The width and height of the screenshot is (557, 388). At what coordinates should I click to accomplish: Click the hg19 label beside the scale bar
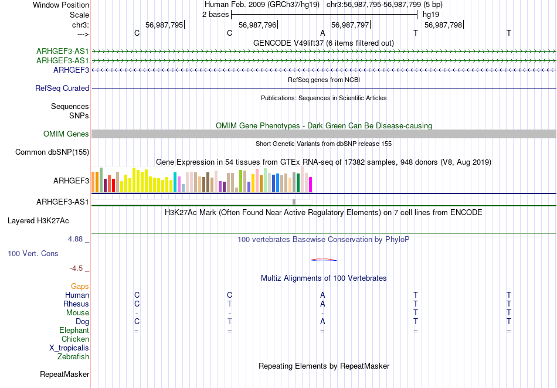[x=431, y=15]
